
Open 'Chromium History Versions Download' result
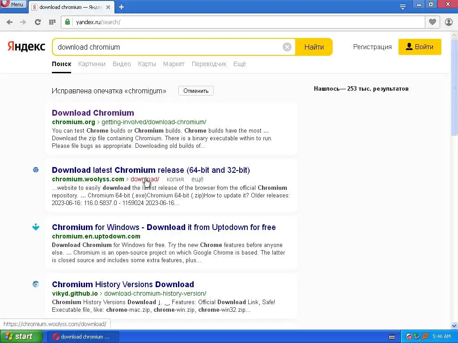(x=123, y=284)
